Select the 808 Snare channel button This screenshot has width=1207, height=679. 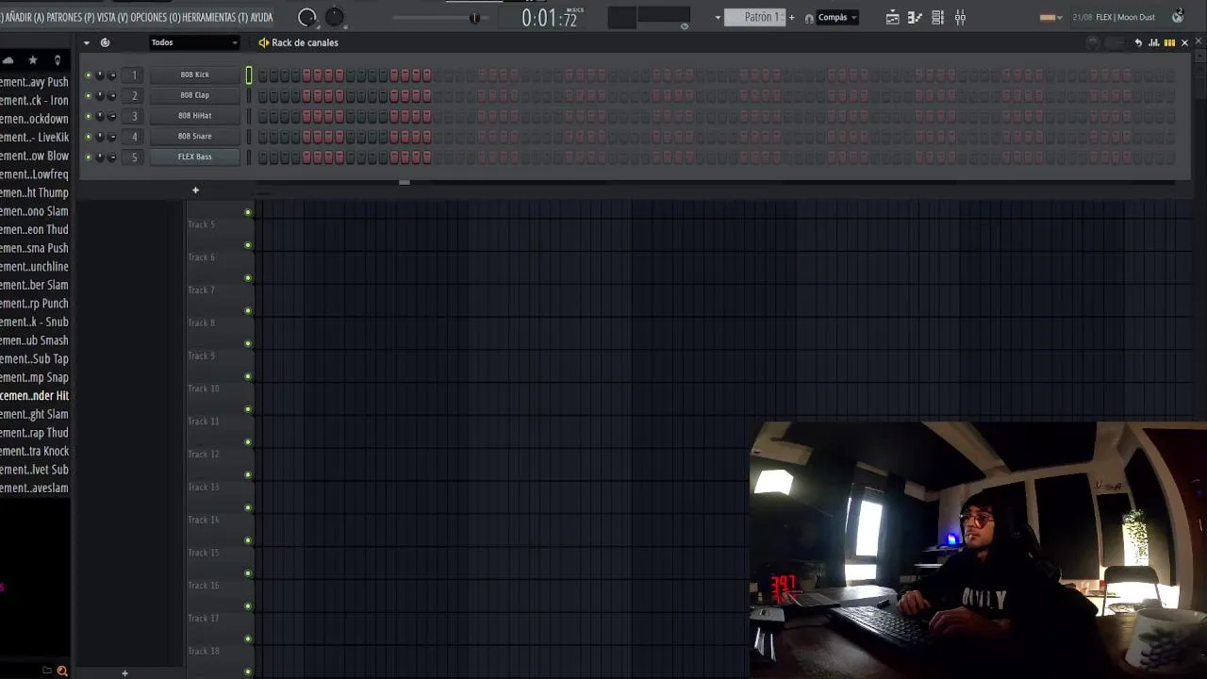tap(195, 136)
